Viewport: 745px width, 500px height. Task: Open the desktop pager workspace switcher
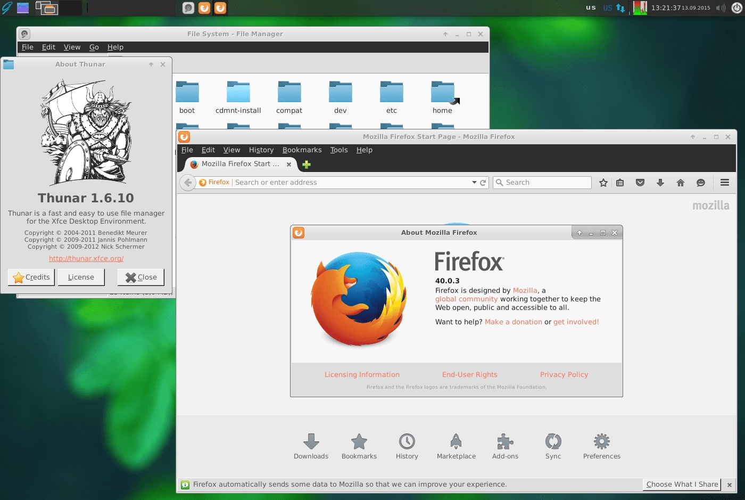59,8
